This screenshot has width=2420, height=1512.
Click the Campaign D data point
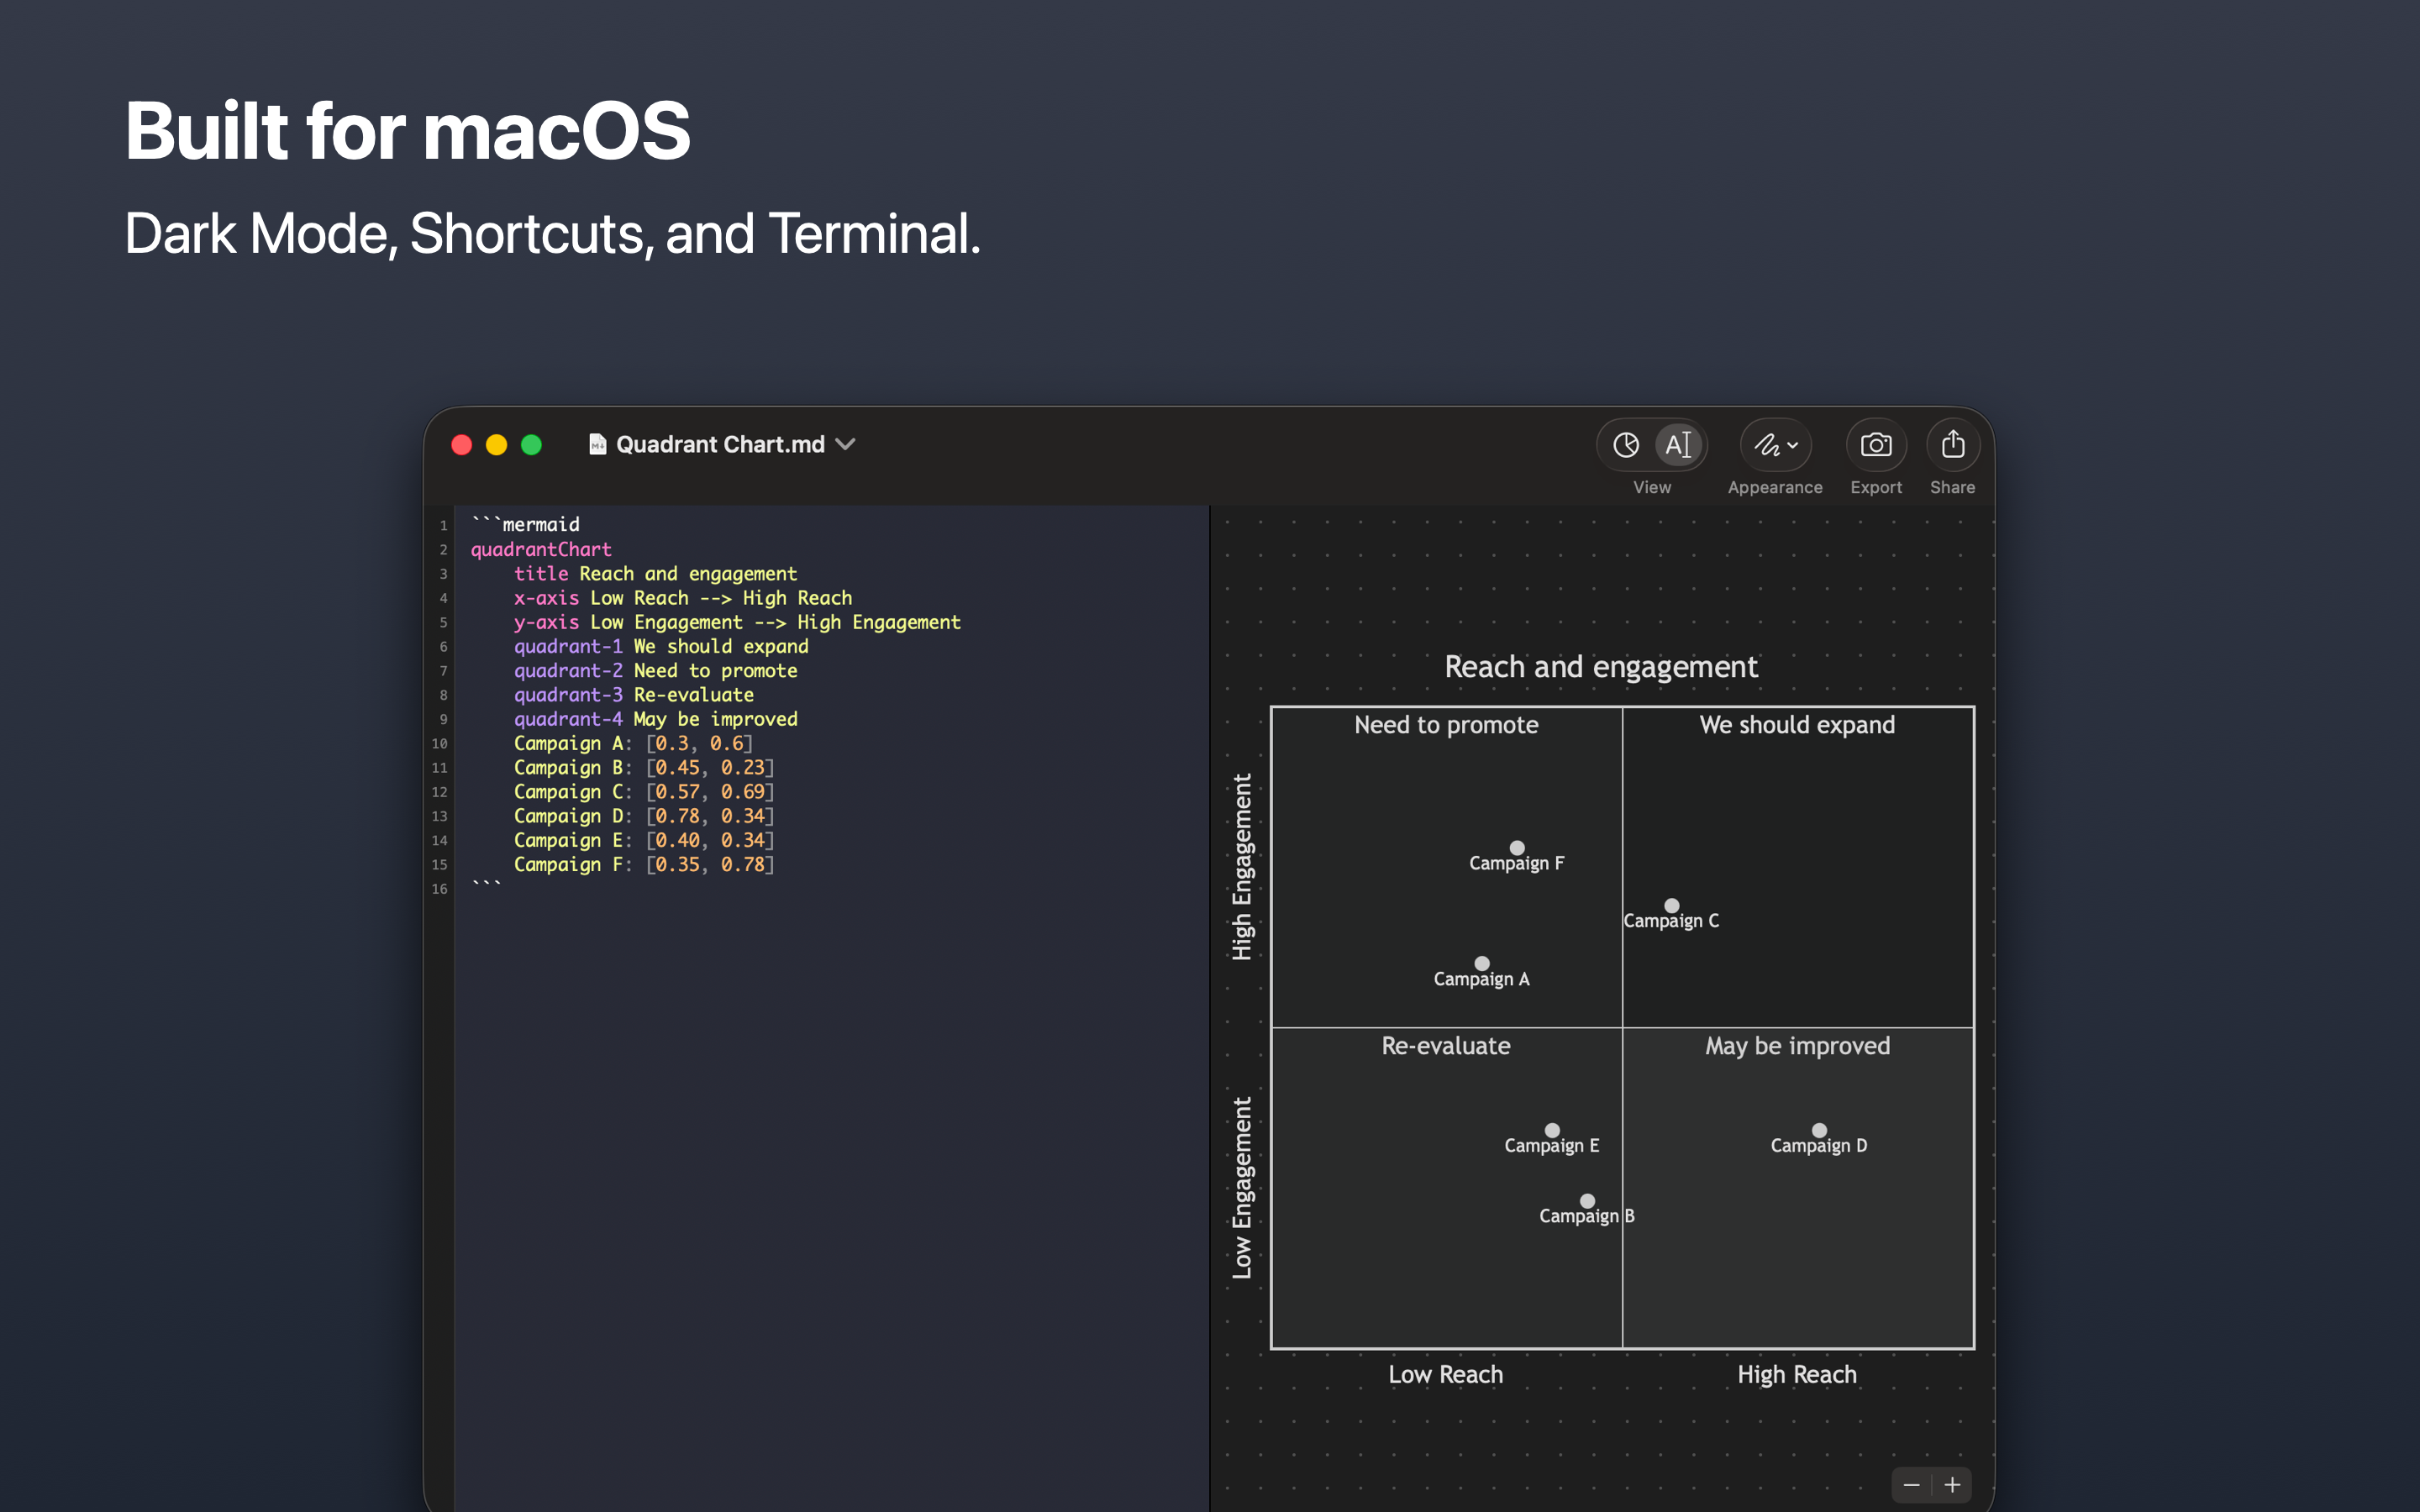[1819, 1131]
